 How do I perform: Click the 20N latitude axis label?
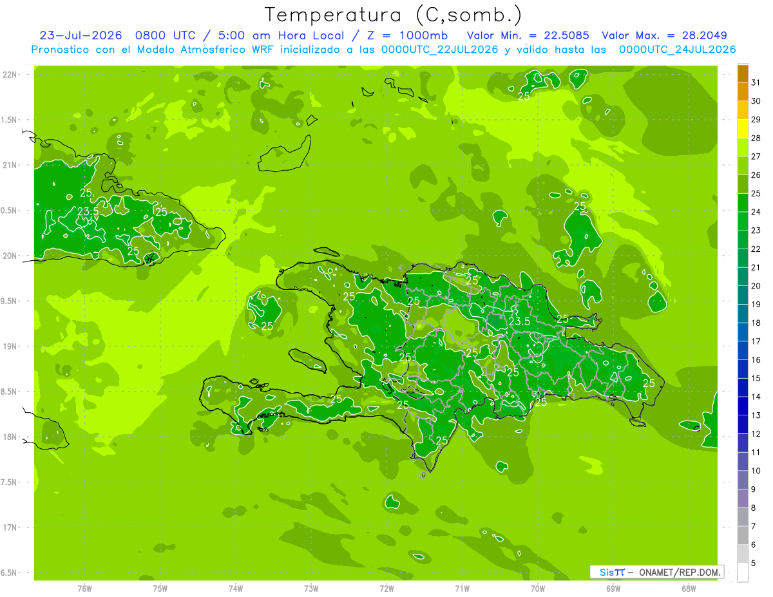10,256
